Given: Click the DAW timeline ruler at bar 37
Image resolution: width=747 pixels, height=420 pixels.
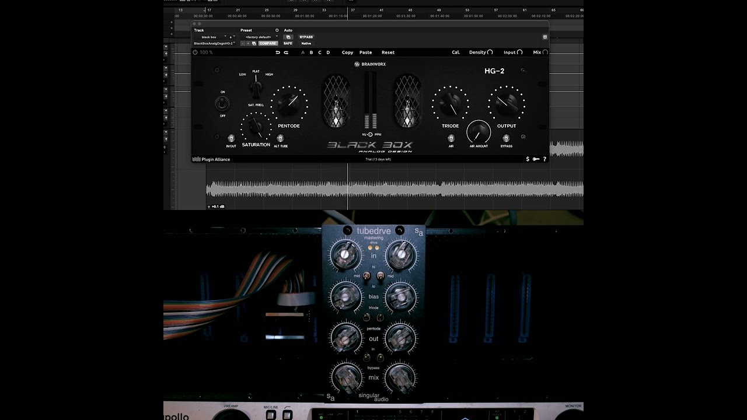Looking at the screenshot, I should [x=352, y=10].
